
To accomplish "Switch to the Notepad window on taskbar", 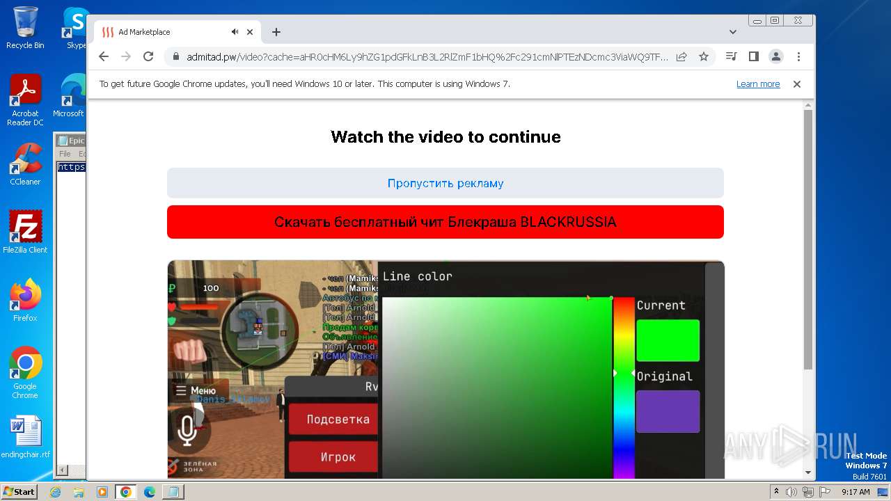I will (x=173, y=492).
